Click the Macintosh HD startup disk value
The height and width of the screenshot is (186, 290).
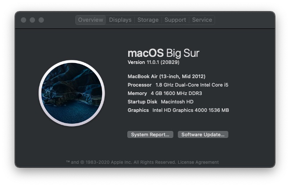pyautogui.click(x=177, y=102)
